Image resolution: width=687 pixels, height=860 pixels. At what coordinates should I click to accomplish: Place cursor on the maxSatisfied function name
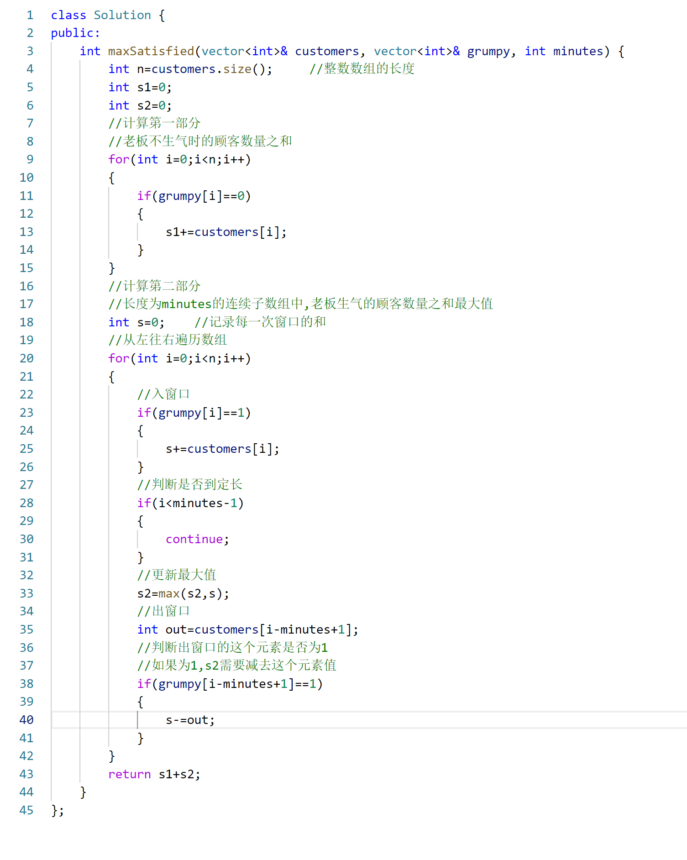click(x=151, y=51)
